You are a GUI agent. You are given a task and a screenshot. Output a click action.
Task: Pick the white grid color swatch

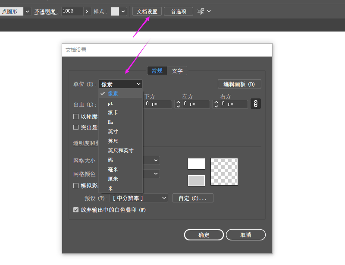coord(196,164)
